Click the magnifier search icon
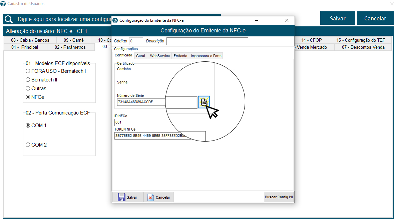Screen dimensions: 397x222 click(9, 19)
